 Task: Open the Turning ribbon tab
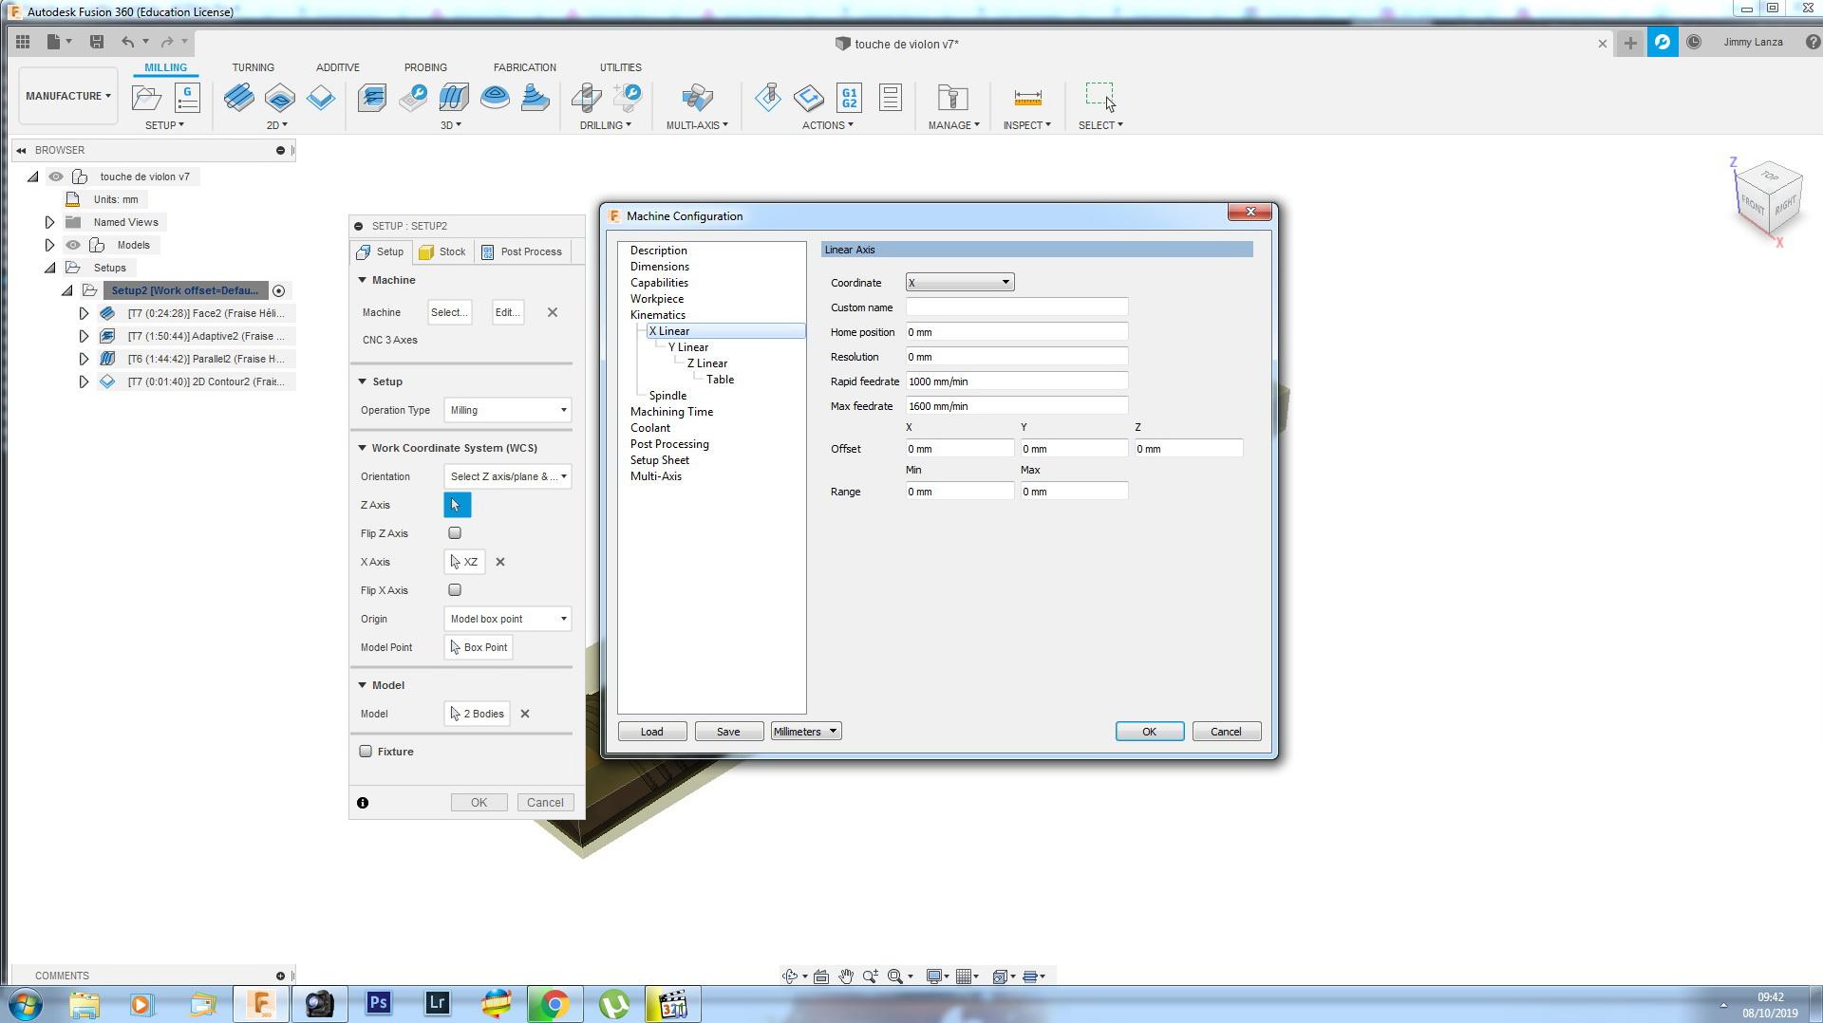point(253,67)
